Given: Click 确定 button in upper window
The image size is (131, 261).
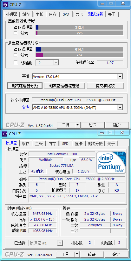Looking at the screenshot, I should (117, 125).
